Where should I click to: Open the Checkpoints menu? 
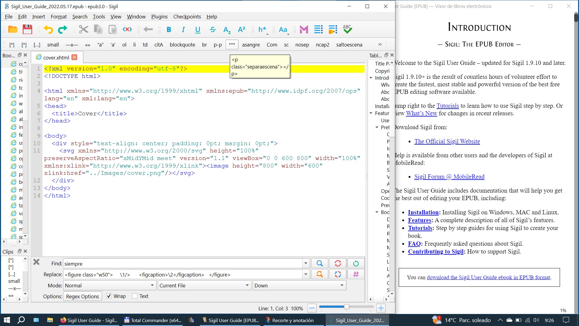click(187, 17)
